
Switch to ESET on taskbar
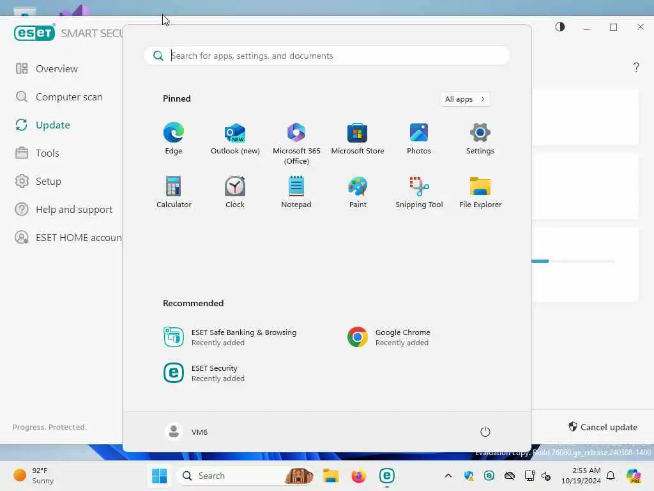click(386, 476)
